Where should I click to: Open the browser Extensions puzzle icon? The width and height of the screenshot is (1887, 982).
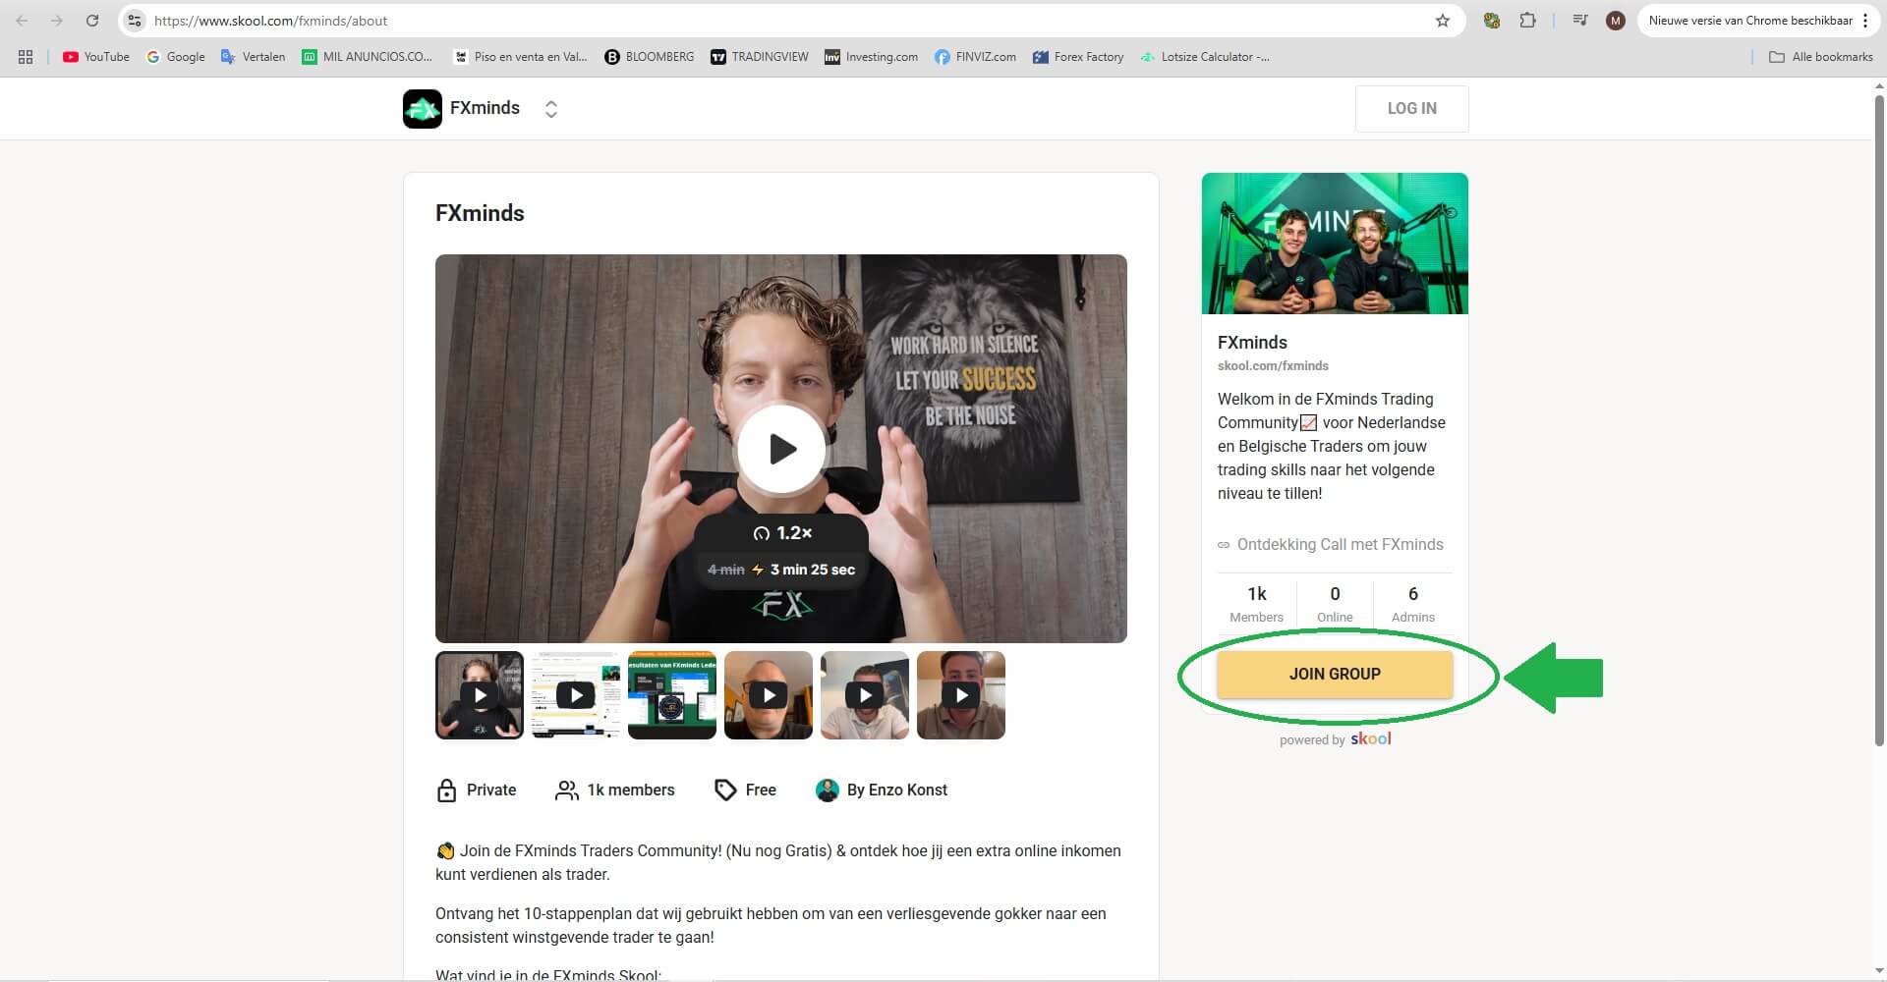pos(1529,20)
